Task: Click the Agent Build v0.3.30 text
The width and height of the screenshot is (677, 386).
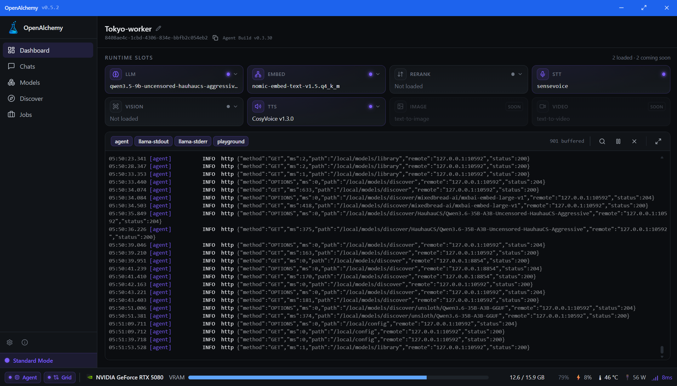Action: 247,38
